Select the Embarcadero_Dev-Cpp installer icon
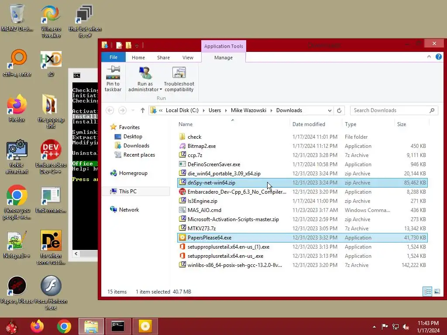447x335 pixels. [x=182, y=192]
